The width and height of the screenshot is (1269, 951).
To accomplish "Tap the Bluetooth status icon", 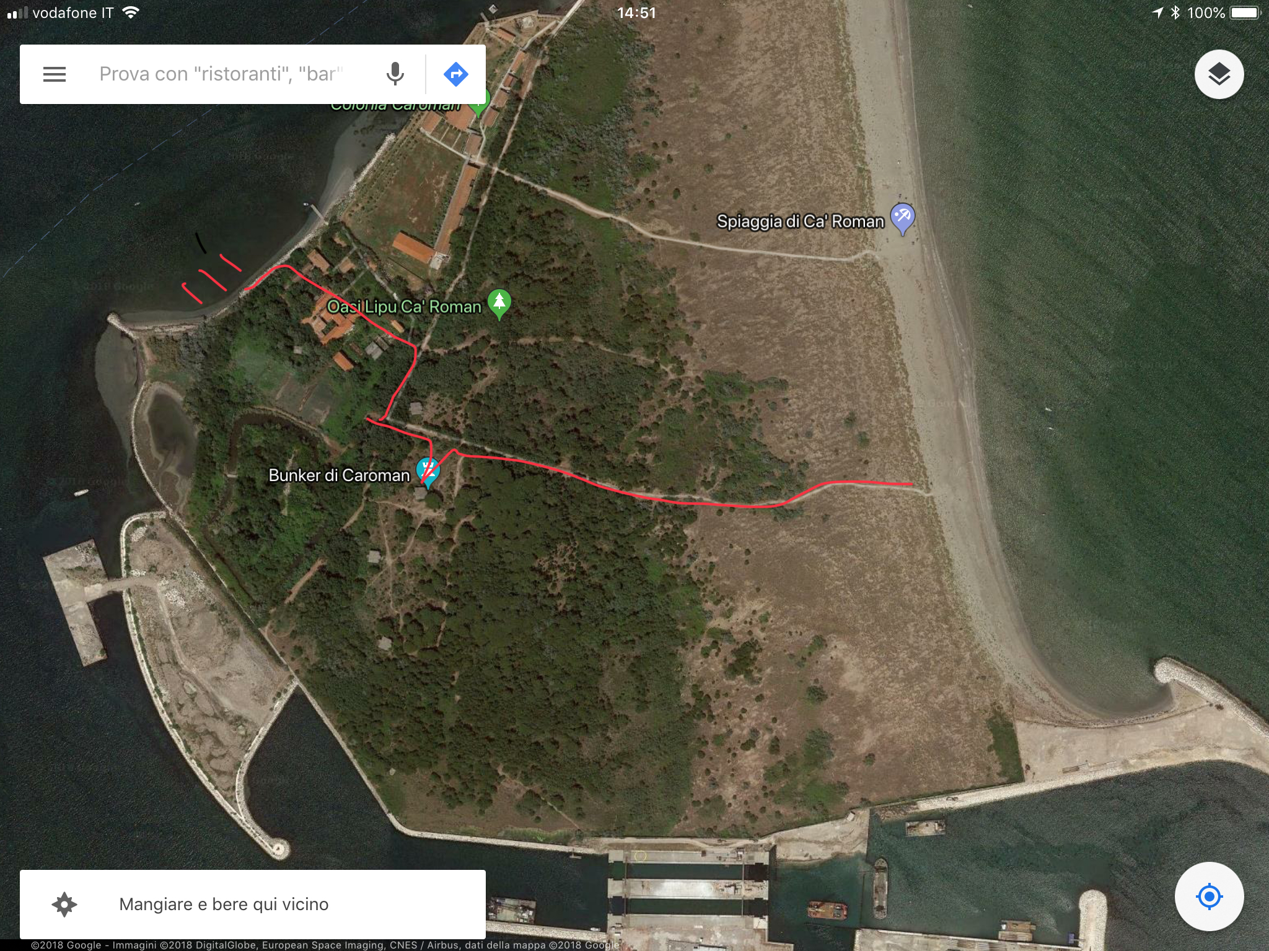I will point(1175,13).
